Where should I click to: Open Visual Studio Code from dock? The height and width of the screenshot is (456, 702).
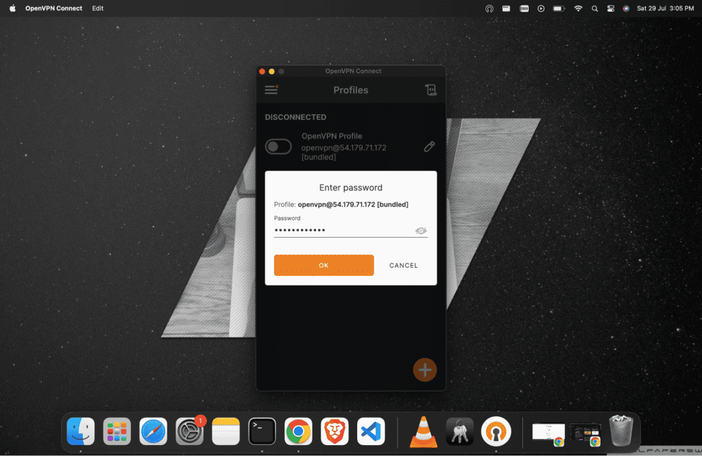pos(371,431)
